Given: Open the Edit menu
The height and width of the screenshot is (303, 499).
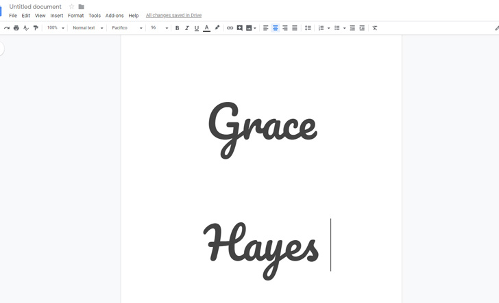Looking at the screenshot, I should [x=26, y=16].
